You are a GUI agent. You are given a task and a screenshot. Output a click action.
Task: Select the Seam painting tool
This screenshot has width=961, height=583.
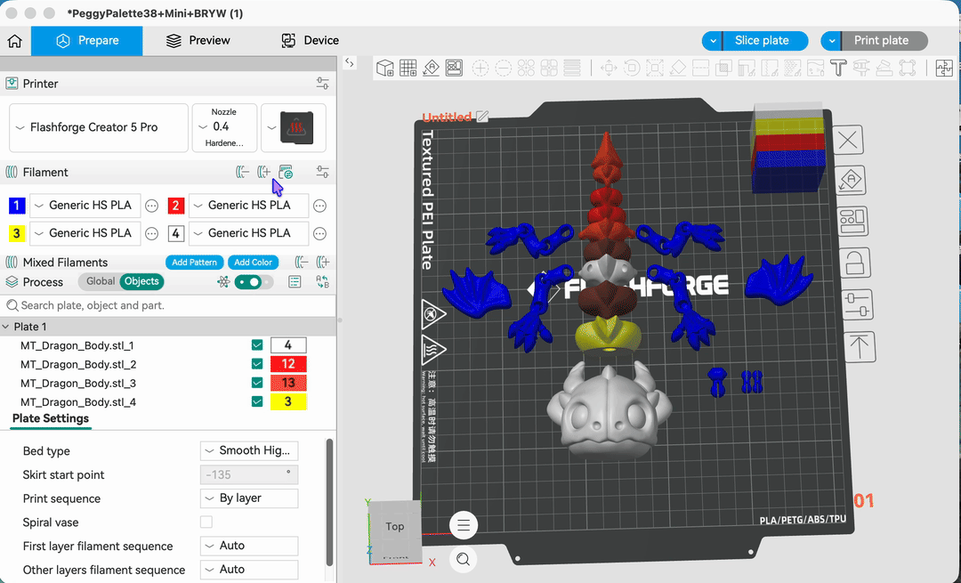[x=770, y=68]
